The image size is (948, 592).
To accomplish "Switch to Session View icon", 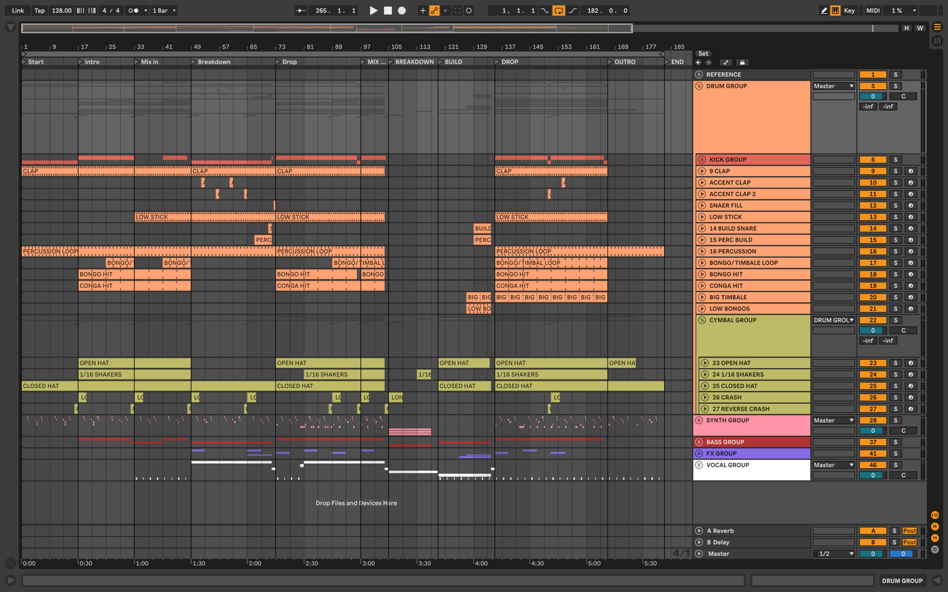I will coord(937,41).
